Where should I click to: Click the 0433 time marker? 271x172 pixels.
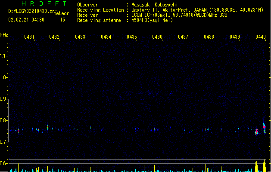click(80, 37)
